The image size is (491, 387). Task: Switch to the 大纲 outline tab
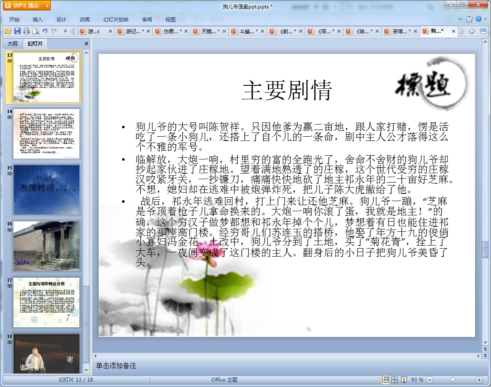click(x=13, y=44)
